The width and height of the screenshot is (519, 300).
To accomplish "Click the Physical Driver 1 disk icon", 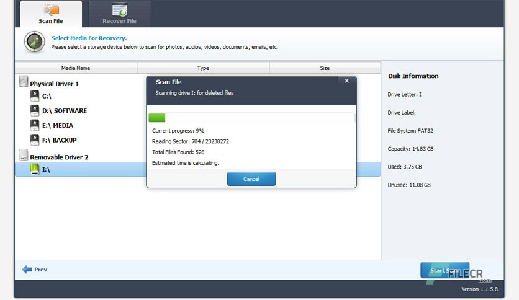I will point(24,81).
